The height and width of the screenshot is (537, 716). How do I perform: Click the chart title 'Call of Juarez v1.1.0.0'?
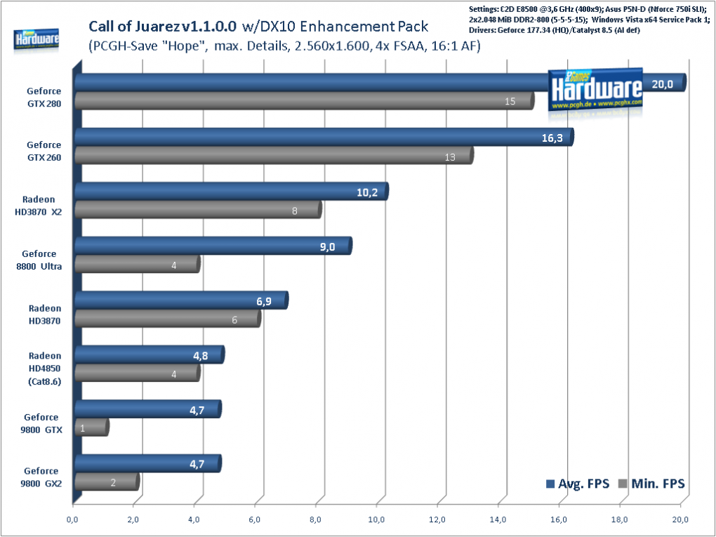click(x=163, y=27)
